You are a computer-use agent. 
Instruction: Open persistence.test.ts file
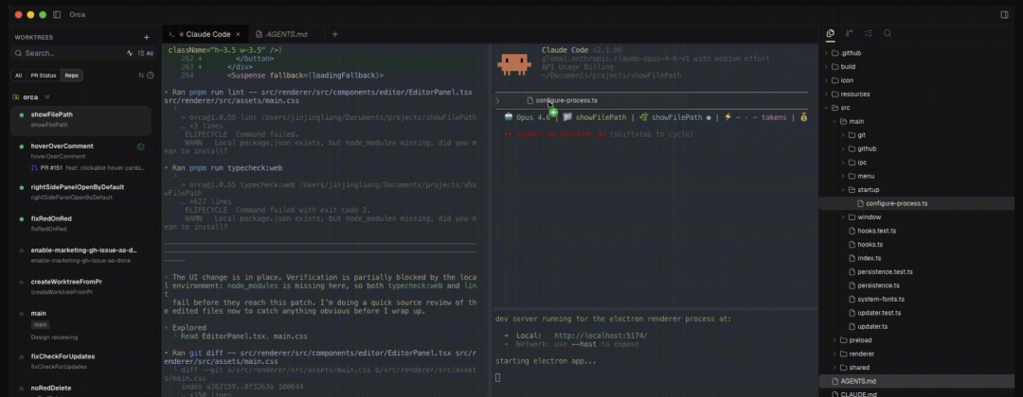[x=917, y=271]
